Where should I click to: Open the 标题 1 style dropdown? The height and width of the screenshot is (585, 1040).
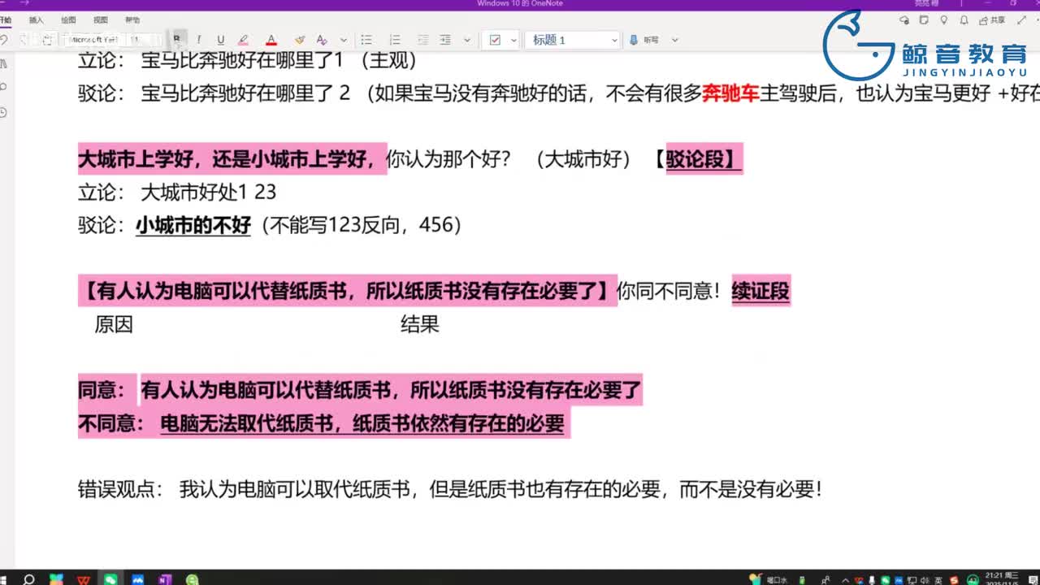point(573,39)
